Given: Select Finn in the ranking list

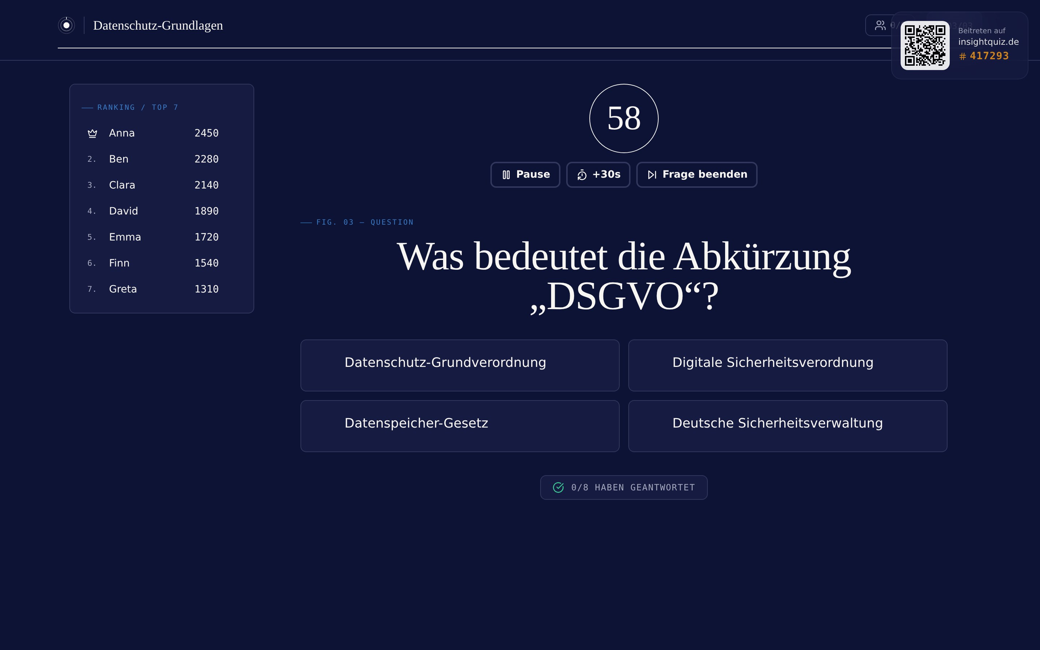Looking at the screenshot, I should pos(161,263).
